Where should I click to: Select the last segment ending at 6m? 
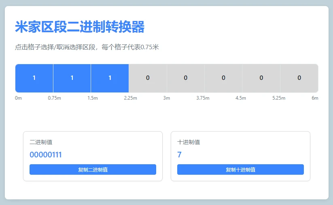click(x=299, y=78)
